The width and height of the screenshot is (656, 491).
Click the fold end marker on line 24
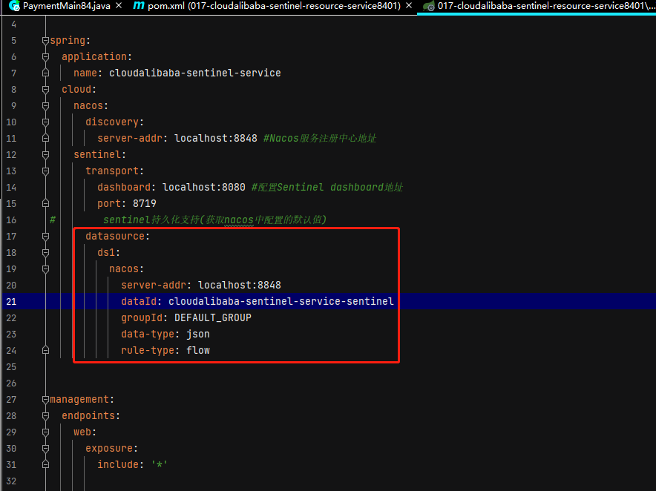click(45, 350)
